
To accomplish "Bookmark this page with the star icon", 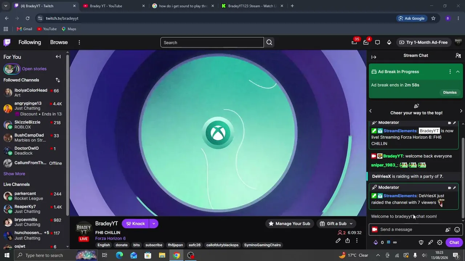I will pos(433,18).
